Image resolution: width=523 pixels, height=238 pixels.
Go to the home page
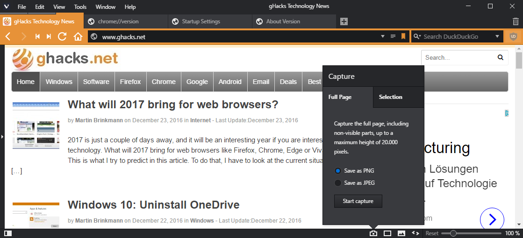pos(78,36)
